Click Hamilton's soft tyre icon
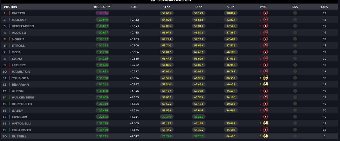Image resolution: width=340 pixels, height=141 pixels. click(x=266, y=72)
